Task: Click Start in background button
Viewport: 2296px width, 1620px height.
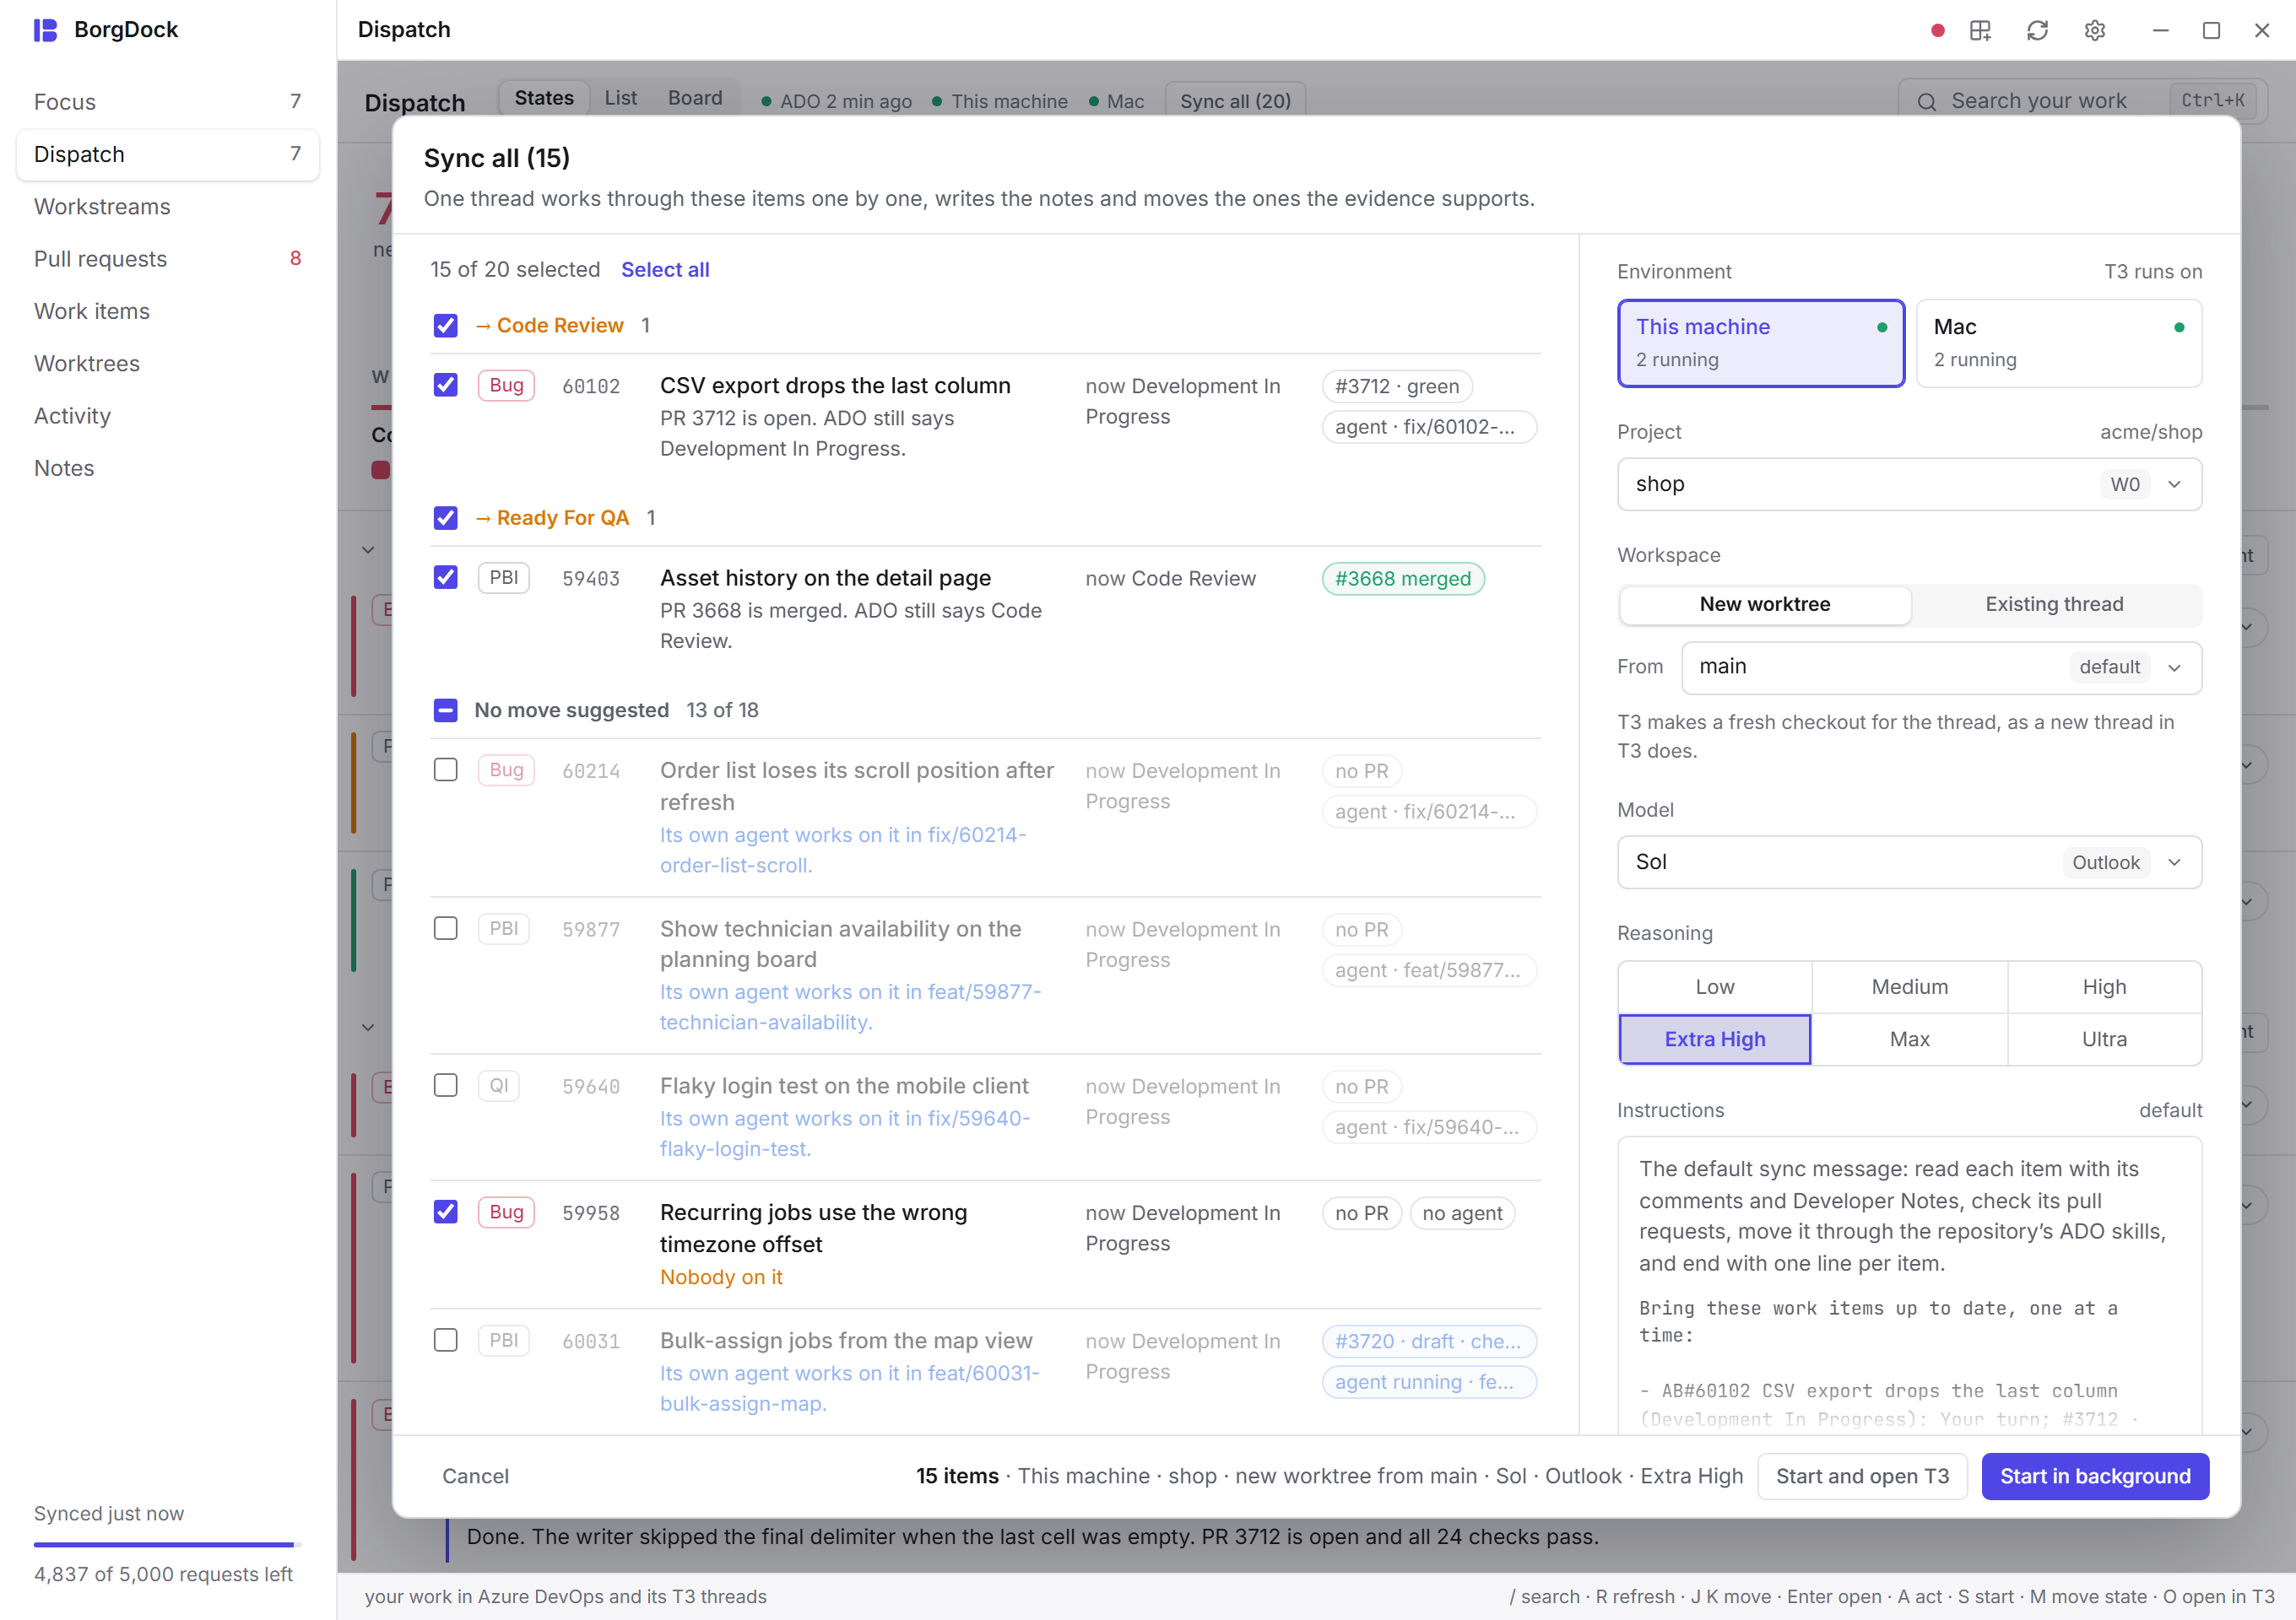Action: coord(2095,1476)
